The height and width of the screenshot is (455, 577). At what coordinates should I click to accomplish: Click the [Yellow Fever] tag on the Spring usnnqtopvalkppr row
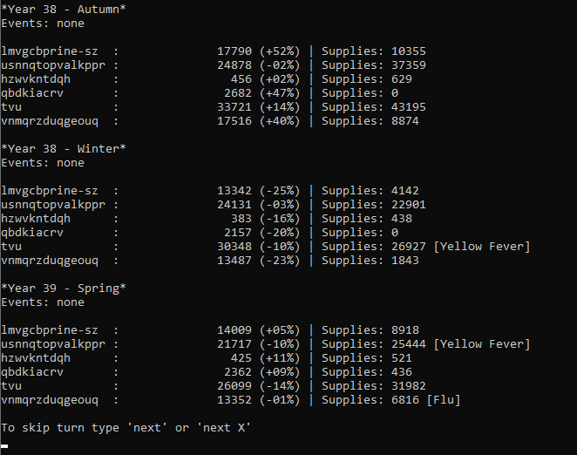pyautogui.click(x=482, y=343)
